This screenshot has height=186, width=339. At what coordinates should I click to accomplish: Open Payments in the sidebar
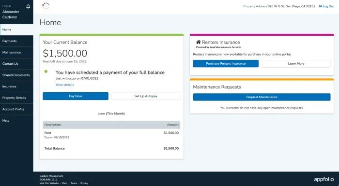tap(16, 41)
